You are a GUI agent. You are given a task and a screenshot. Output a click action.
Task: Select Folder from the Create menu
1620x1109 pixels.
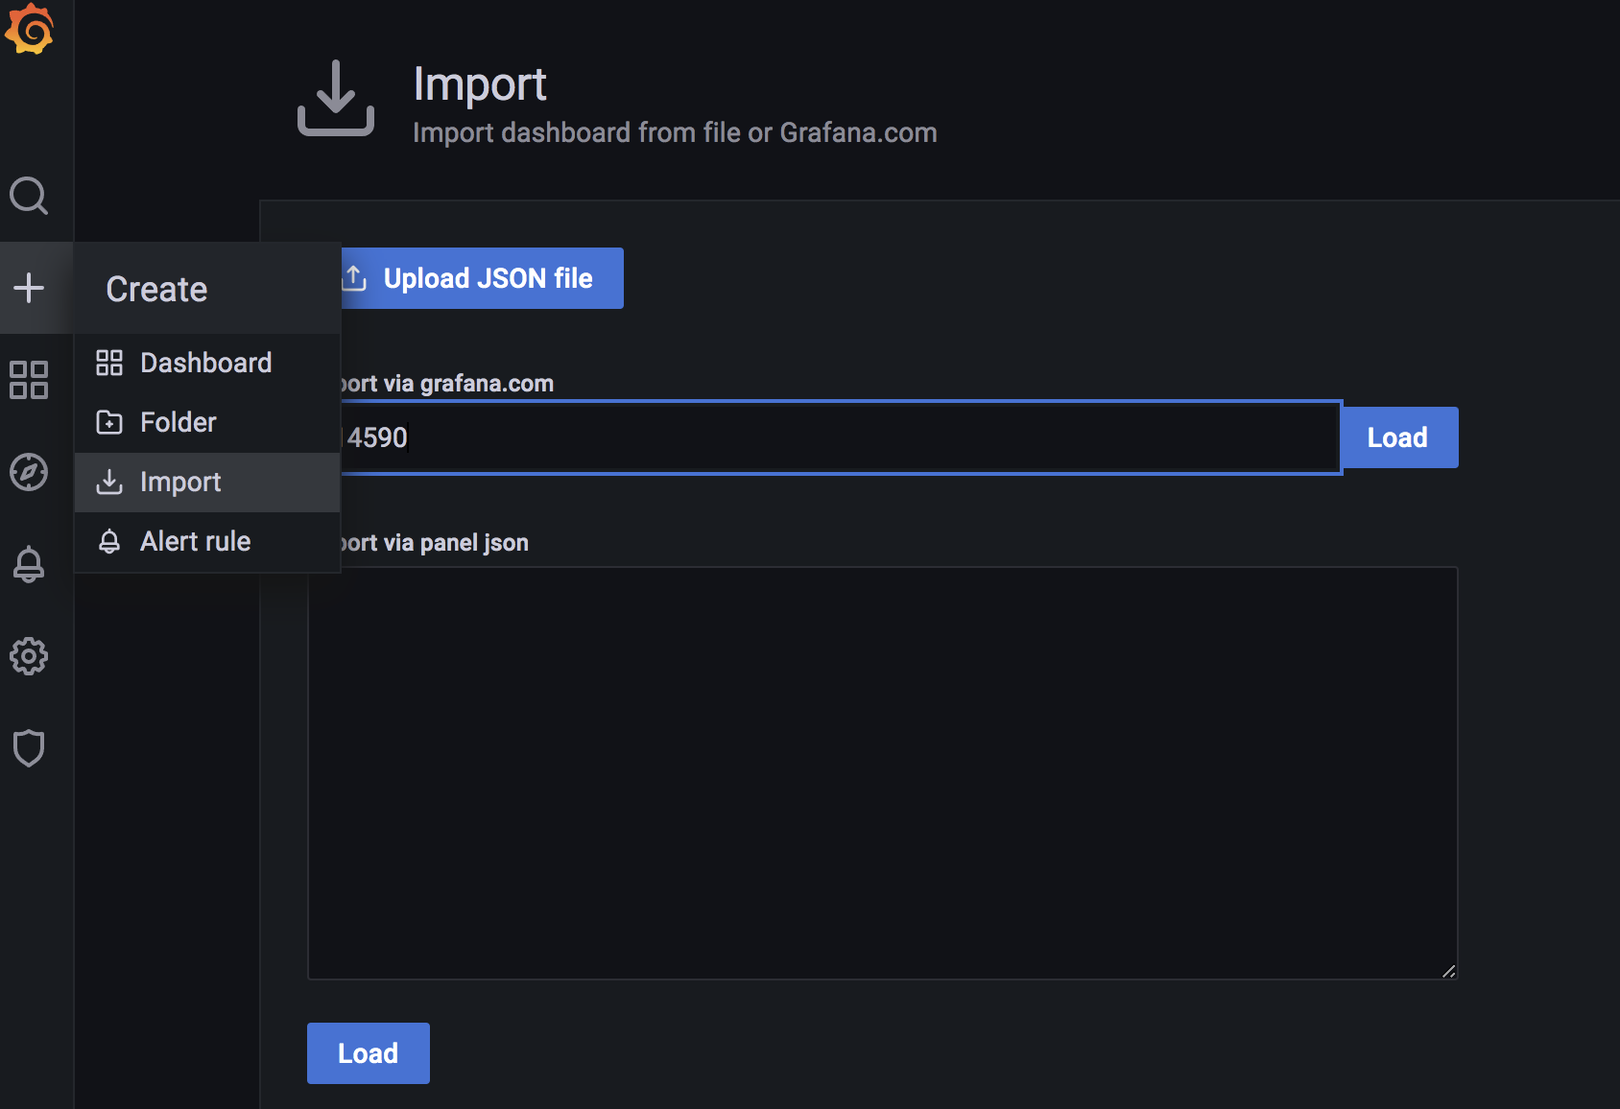coord(207,422)
